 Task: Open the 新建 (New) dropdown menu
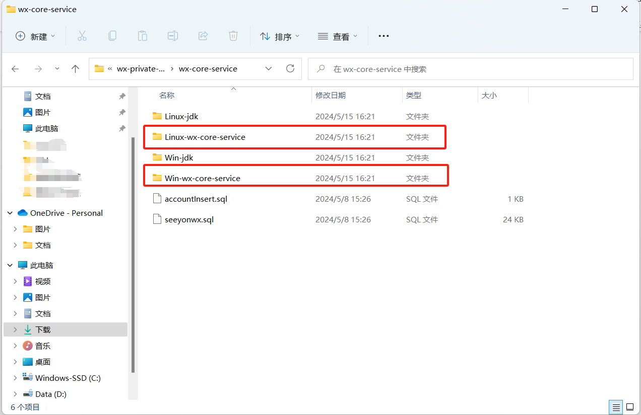[x=35, y=36]
